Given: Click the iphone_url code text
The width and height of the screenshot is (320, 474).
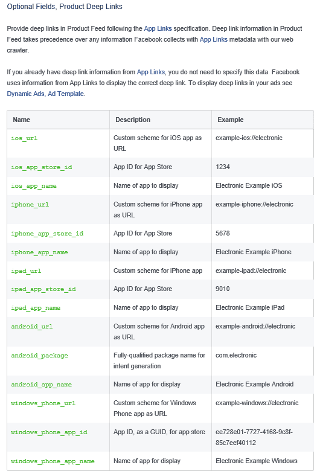Looking at the screenshot, I should coord(30,205).
